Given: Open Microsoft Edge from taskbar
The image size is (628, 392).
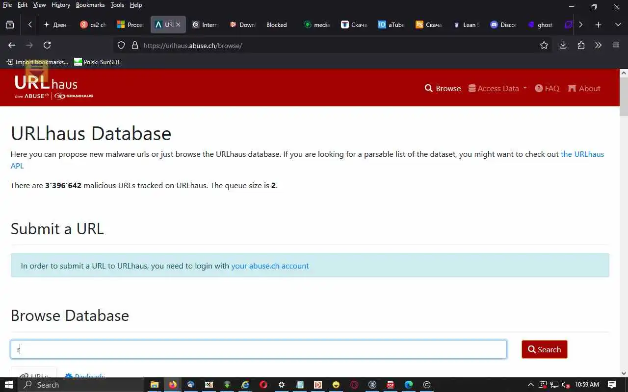Looking at the screenshot, I should pos(409,385).
